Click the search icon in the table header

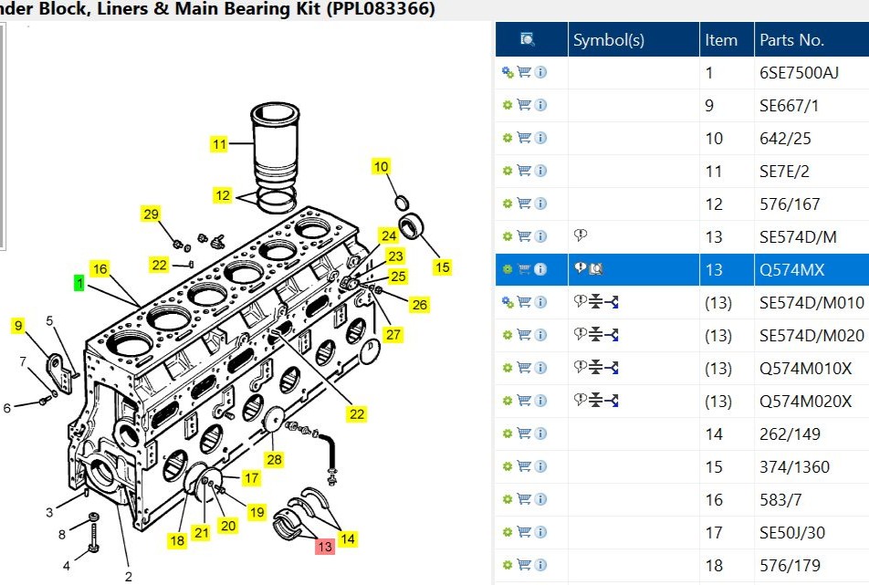[528, 39]
